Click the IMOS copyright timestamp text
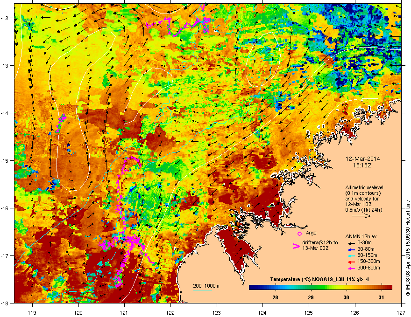Viewport: 411px width, 317px height. point(408,248)
